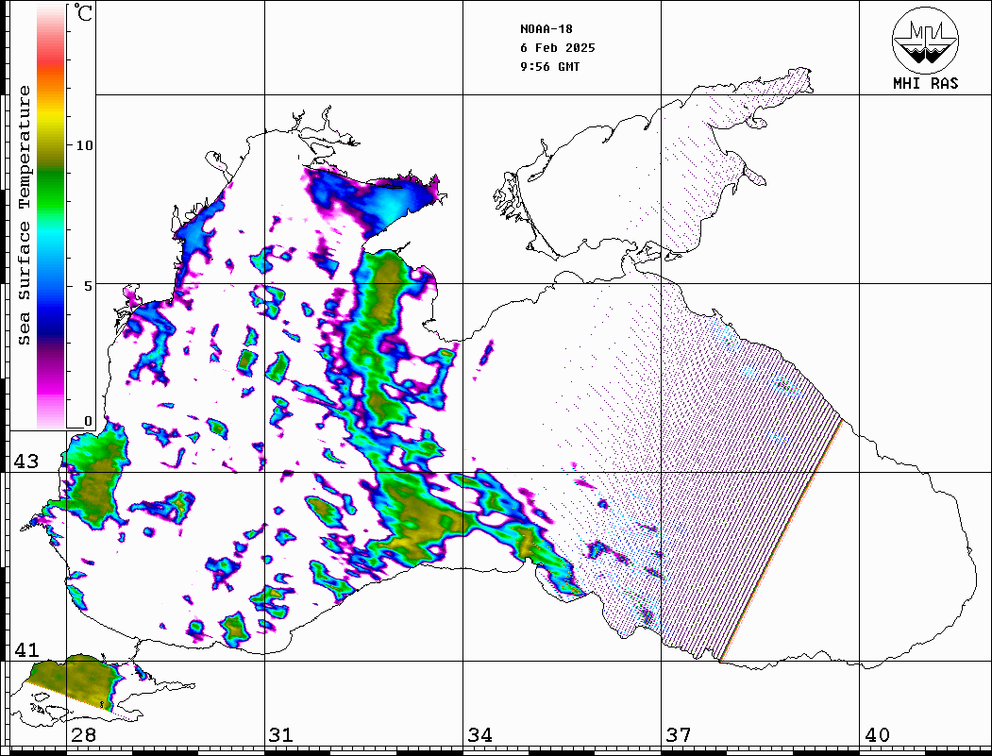
Task: Click the time '9:56 GMT'
Action: [549, 67]
